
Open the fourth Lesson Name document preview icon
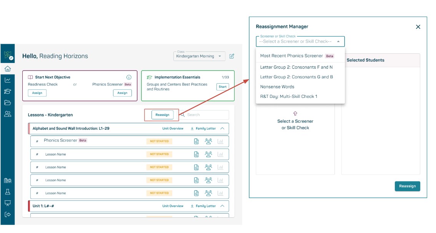tap(196, 193)
